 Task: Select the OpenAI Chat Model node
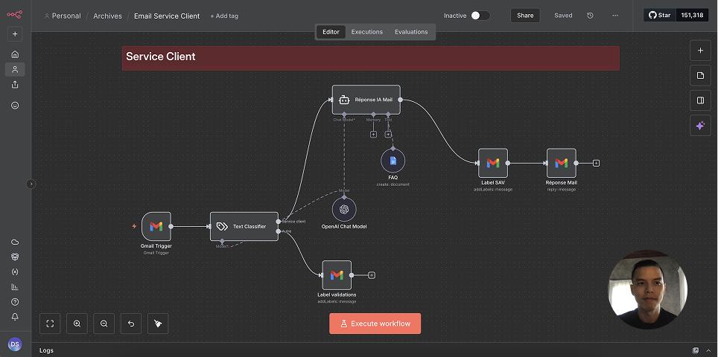click(344, 209)
